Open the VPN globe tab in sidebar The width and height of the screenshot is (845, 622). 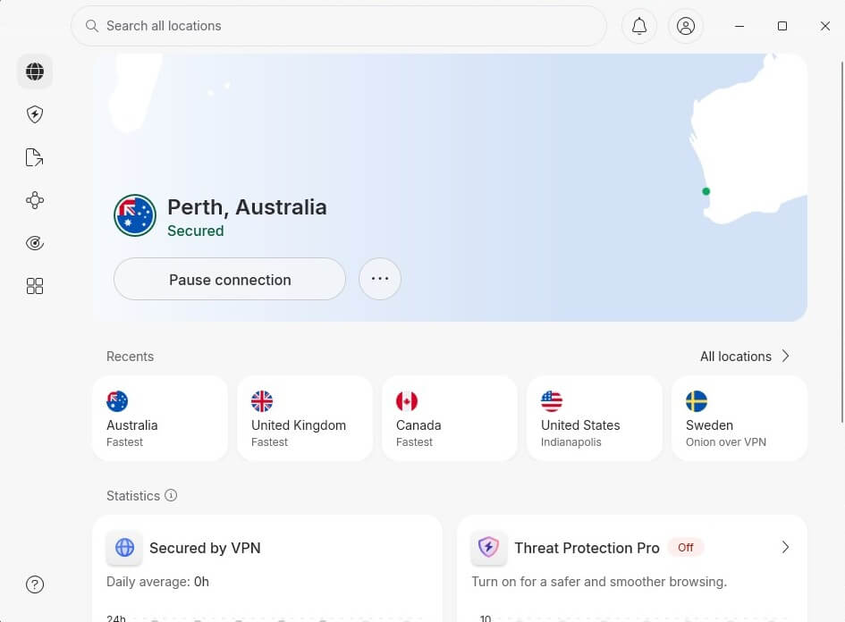click(35, 71)
